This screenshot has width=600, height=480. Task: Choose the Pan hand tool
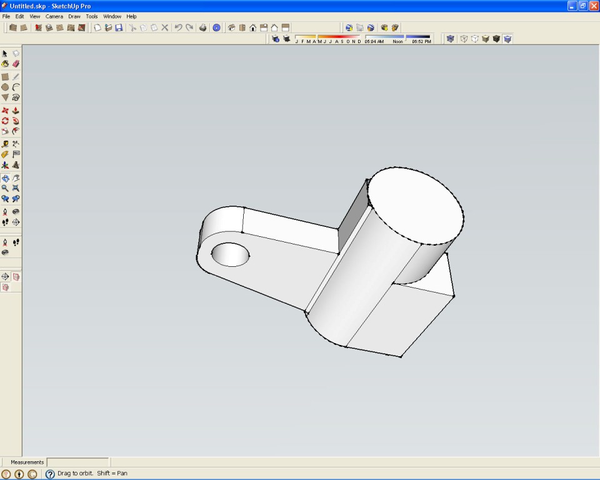(x=16, y=178)
